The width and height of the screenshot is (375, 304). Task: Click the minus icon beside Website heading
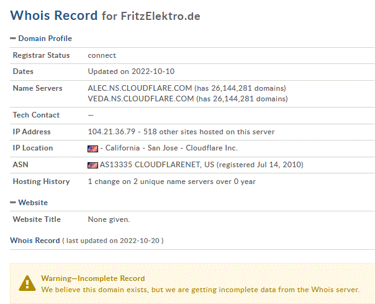pos(13,203)
